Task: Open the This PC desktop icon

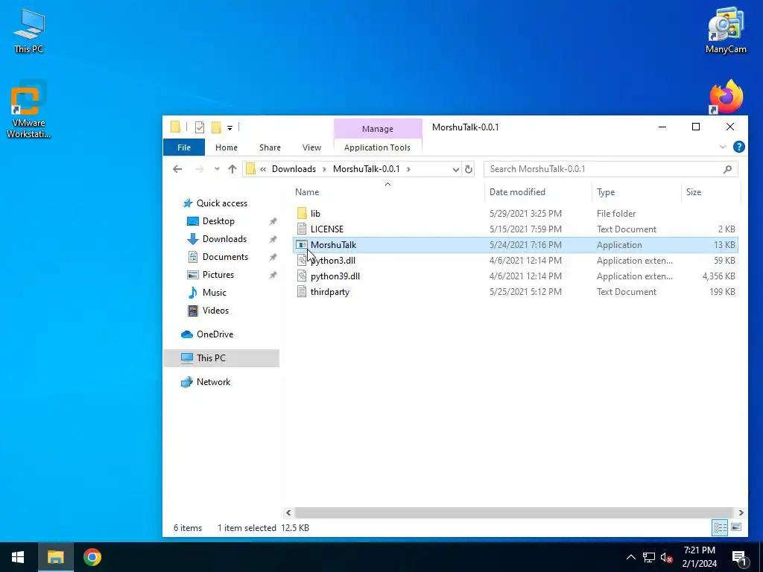Action: 29,31
